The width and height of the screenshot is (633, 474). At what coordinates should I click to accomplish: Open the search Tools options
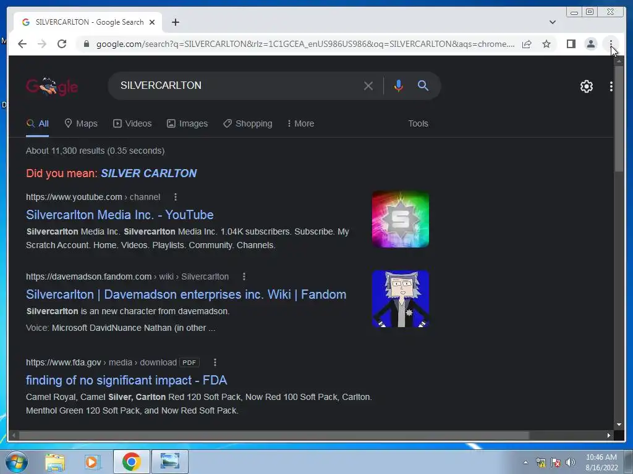pyautogui.click(x=418, y=123)
